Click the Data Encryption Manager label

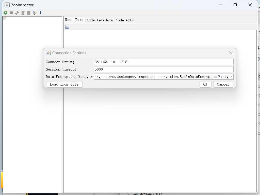[x=69, y=77]
